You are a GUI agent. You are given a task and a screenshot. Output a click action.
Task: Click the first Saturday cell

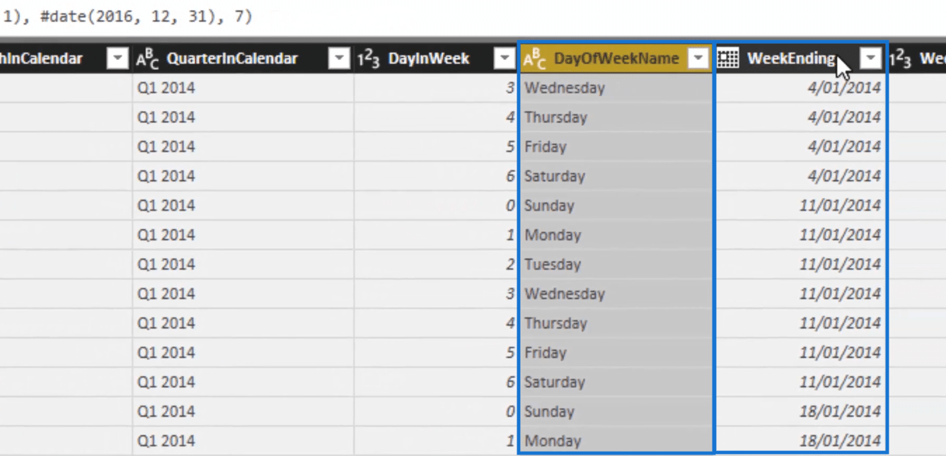616,176
